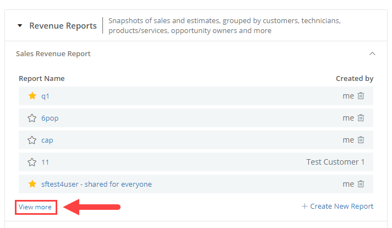Unfavorite the q1 report star
Image resolution: width=392 pixels, height=228 pixels.
click(32, 96)
